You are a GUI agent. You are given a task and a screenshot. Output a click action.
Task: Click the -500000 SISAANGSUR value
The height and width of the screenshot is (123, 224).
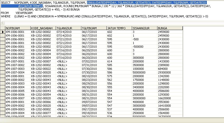(144, 47)
